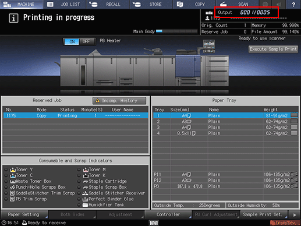Open Sample Print Set. options

264,215
